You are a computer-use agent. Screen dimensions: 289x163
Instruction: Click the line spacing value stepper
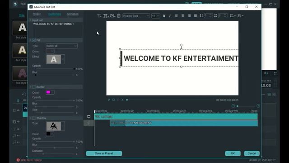pyautogui.click(x=211, y=16)
